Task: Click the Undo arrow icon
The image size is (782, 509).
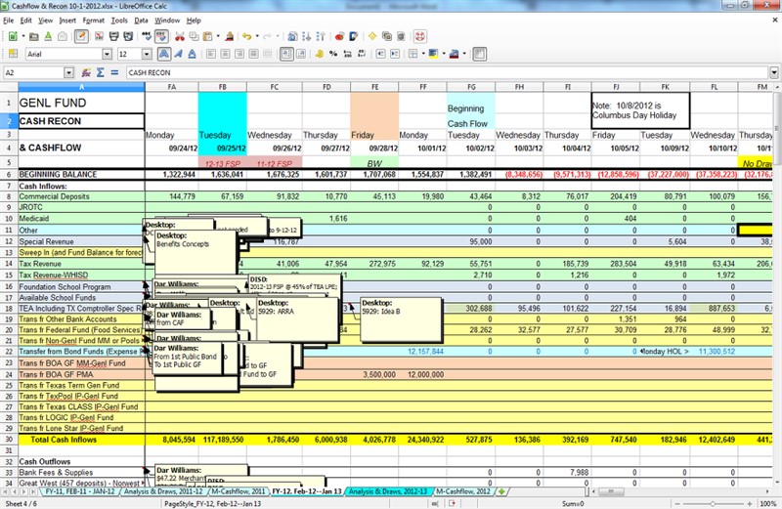Action: 246,36
